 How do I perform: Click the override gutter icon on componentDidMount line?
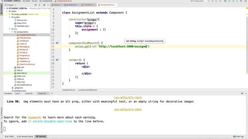(57, 43)
